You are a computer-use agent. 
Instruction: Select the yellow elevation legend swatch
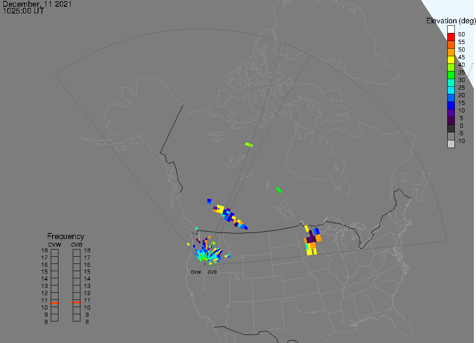pos(451,60)
